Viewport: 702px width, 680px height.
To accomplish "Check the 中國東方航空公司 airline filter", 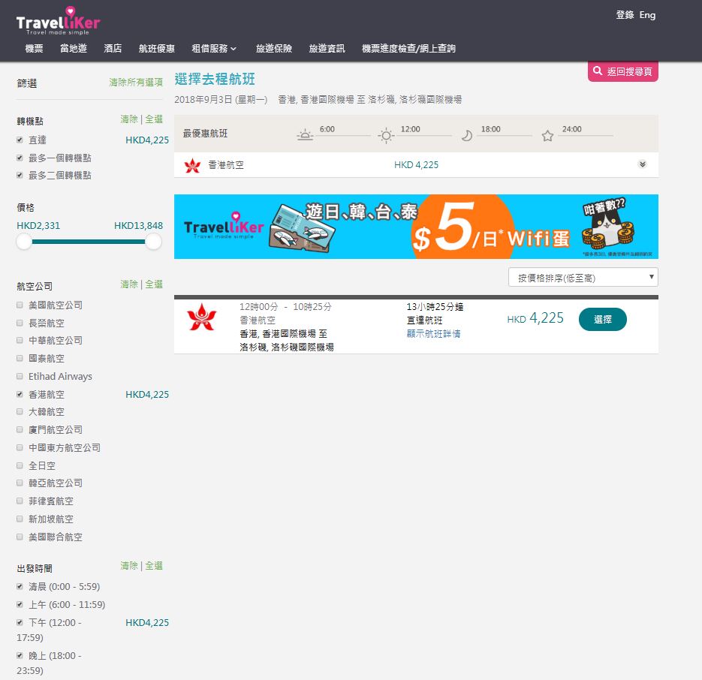I will [20, 447].
